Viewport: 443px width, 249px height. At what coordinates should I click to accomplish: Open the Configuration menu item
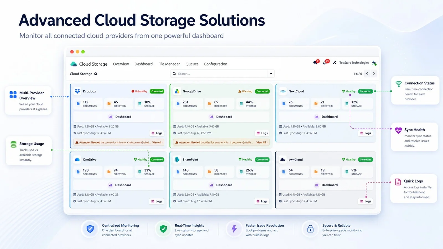point(216,64)
